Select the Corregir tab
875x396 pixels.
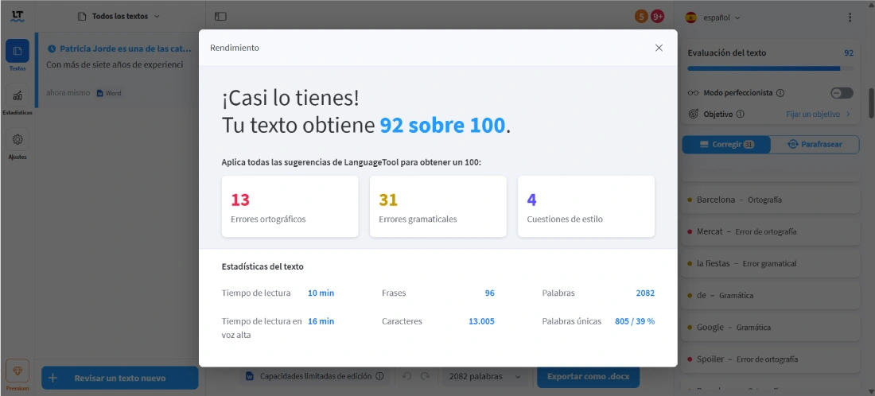coord(726,145)
